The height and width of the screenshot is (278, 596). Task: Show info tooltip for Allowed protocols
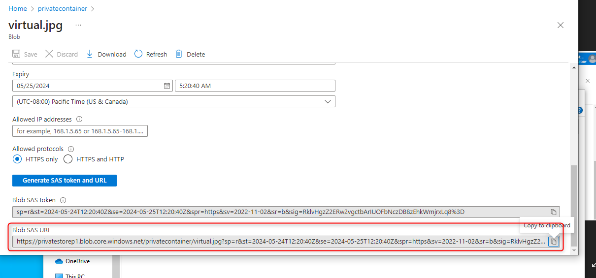[71, 149]
